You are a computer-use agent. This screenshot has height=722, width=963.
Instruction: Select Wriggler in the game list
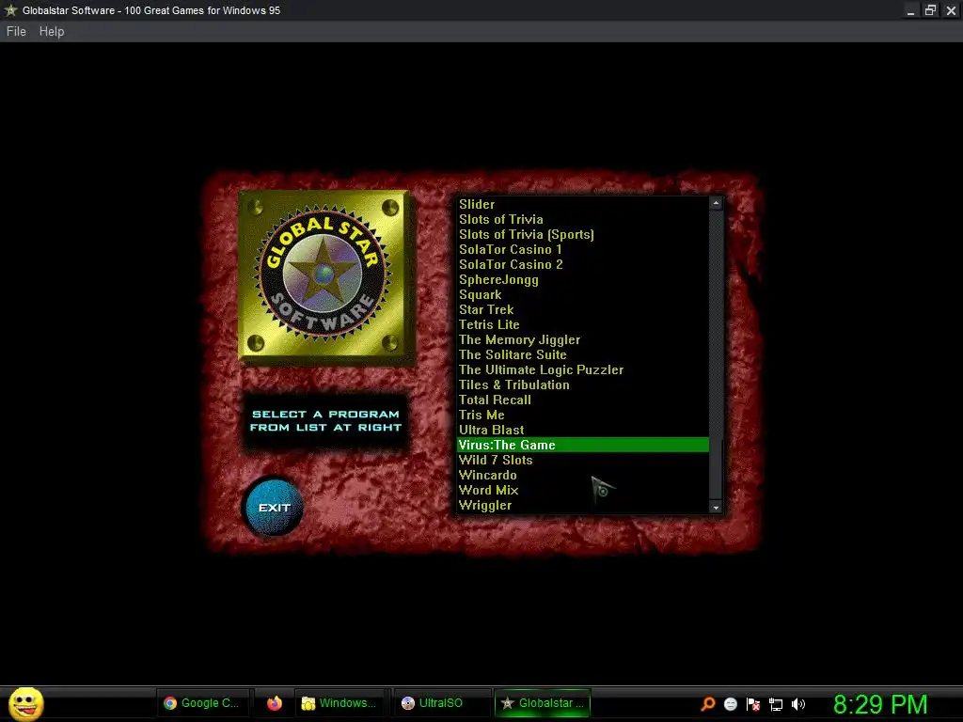pos(583,505)
